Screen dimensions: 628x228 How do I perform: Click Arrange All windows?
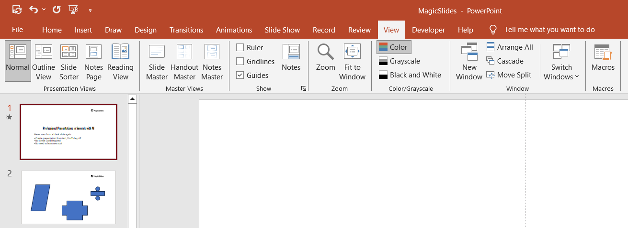[510, 47]
